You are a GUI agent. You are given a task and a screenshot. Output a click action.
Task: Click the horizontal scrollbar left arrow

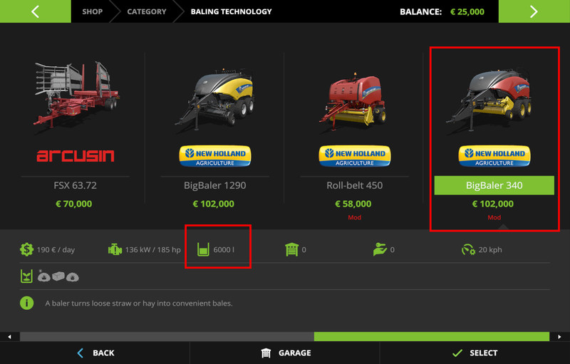(9, 336)
